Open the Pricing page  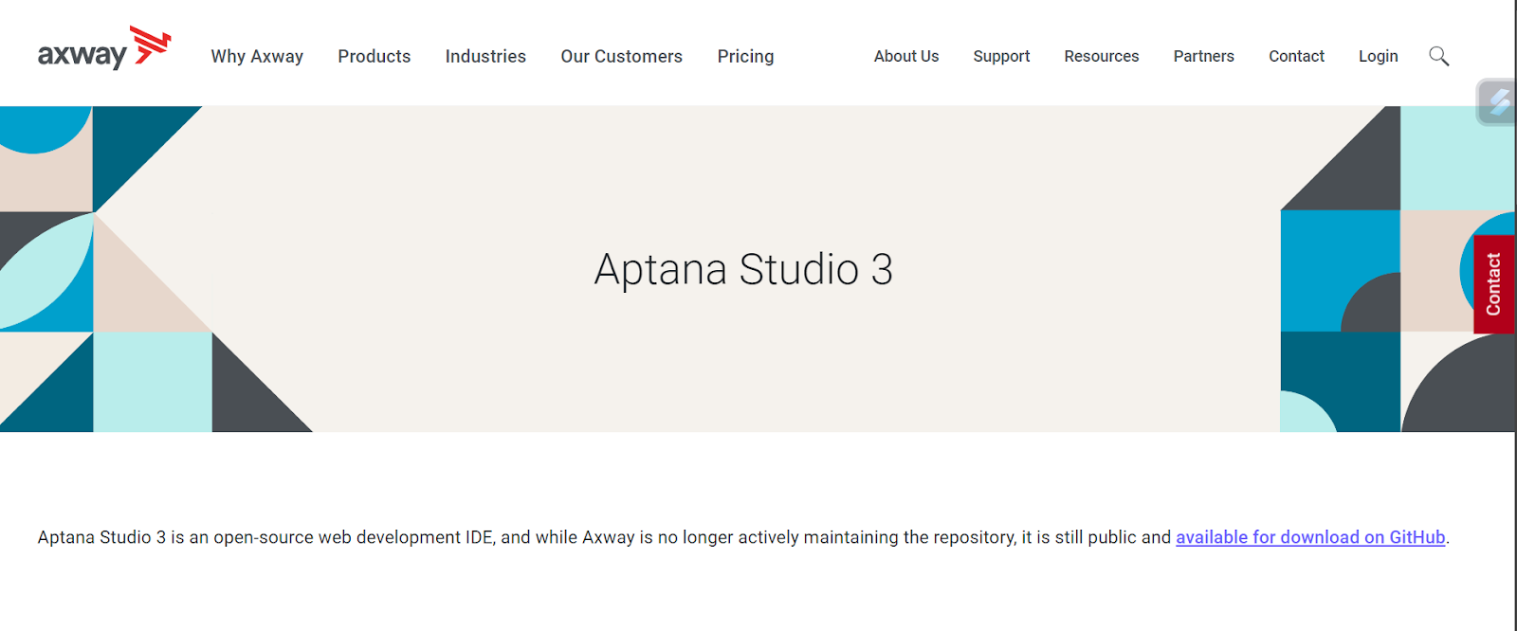[x=745, y=57]
